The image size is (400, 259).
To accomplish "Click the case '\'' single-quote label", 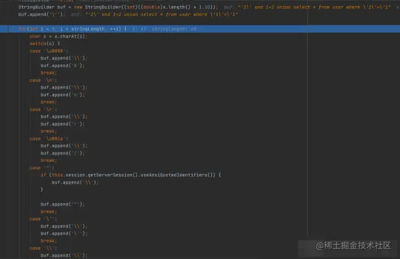I will [43, 219].
